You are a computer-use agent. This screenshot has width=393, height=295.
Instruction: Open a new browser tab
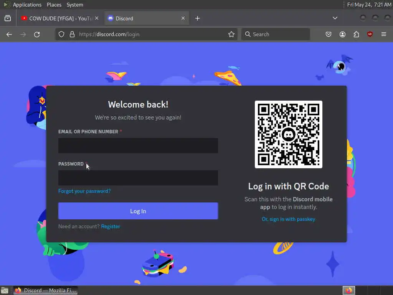click(x=198, y=18)
